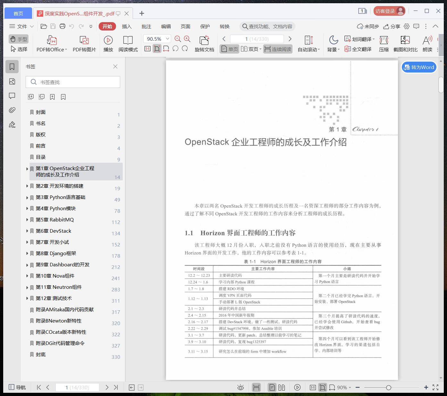Choose the Select tool (选择)
Viewport: 447px width, 396px height.
pyautogui.click(x=19, y=49)
